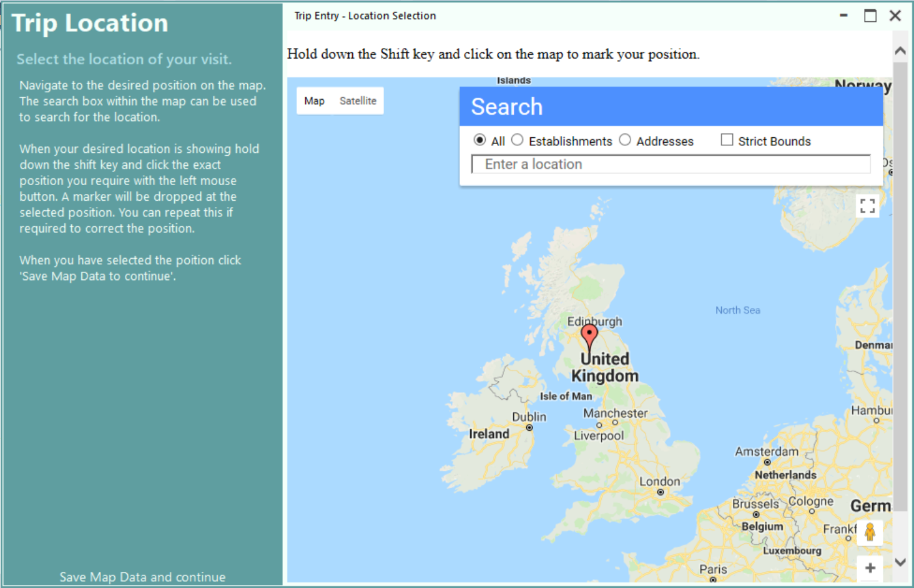Click the Brussels city marker dot
The width and height of the screenshot is (914, 588).
(755, 515)
